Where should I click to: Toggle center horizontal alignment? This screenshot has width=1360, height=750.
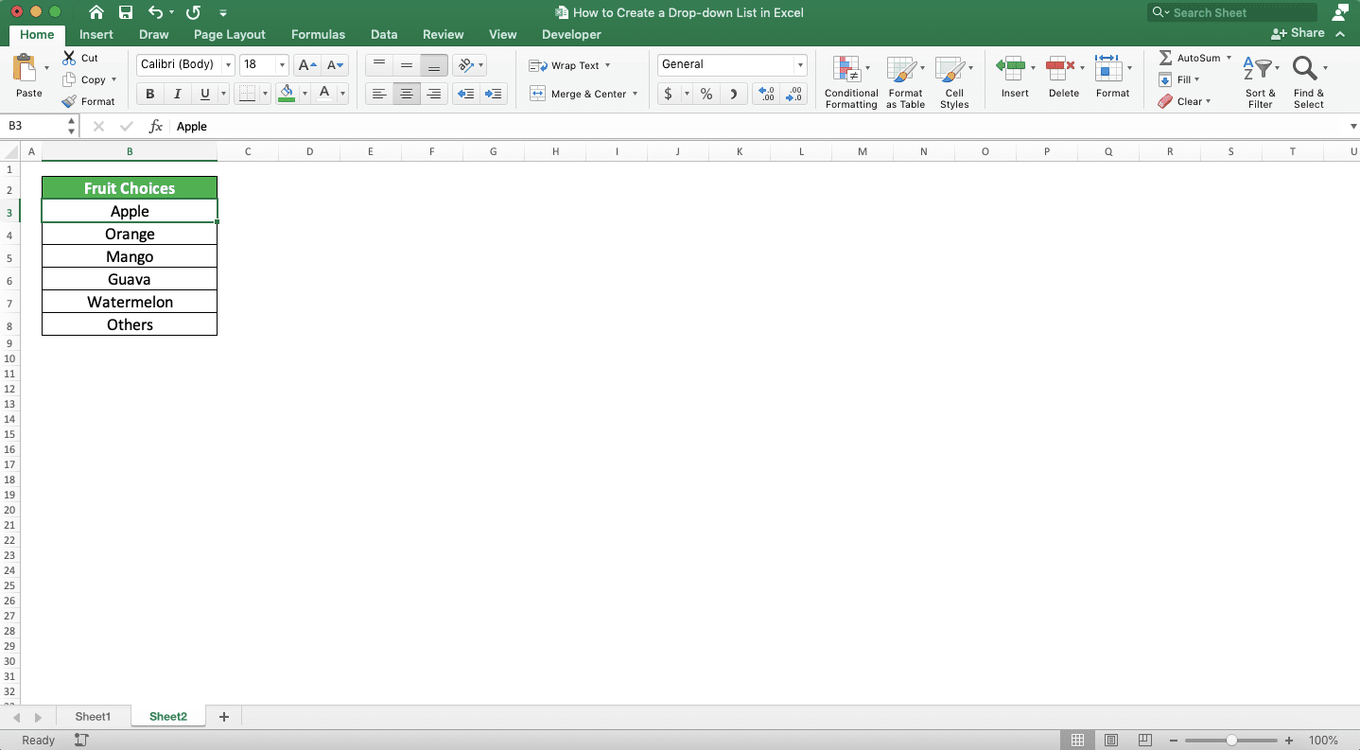point(407,94)
